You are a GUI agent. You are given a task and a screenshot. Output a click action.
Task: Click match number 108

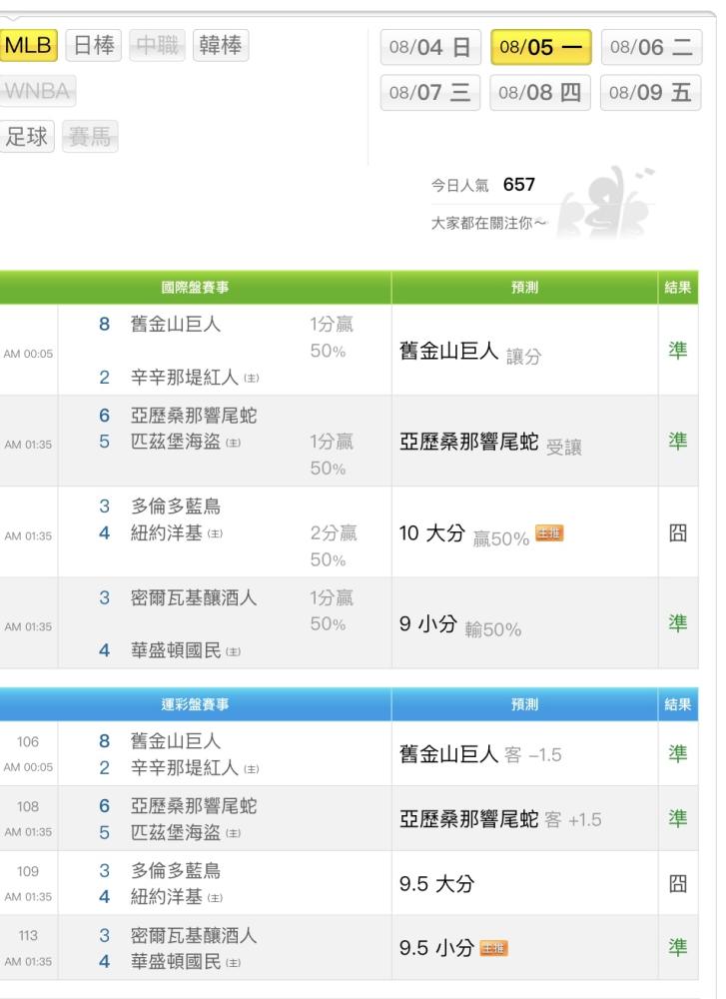(x=28, y=806)
